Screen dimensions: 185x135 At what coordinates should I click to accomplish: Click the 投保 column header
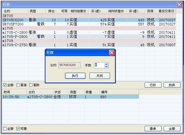pos(150,11)
